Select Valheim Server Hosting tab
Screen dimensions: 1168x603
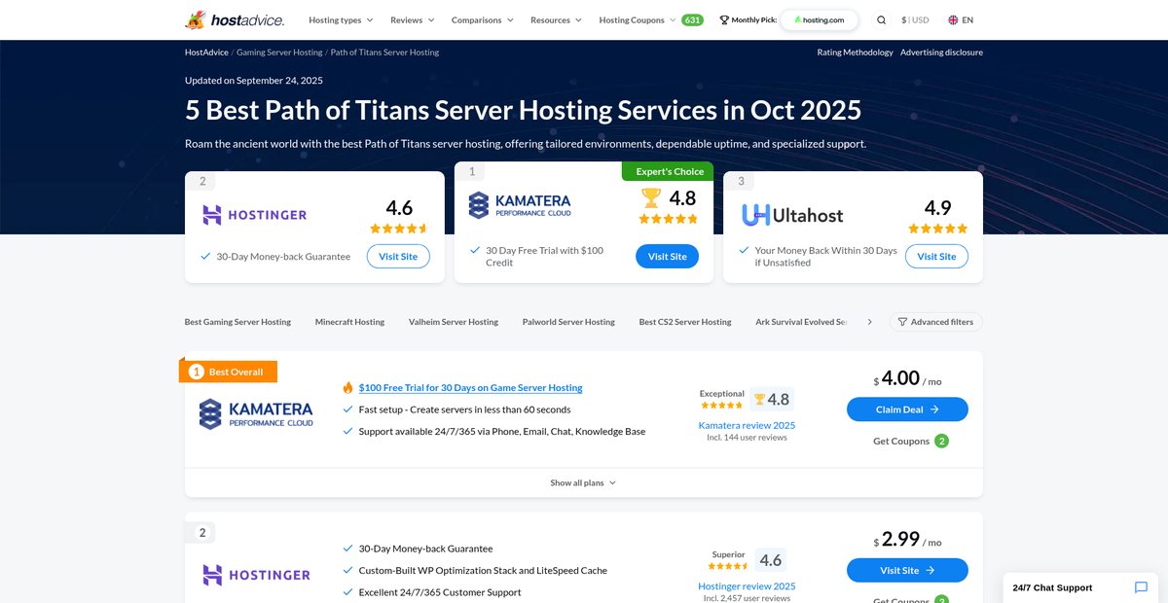click(x=454, y=322)
